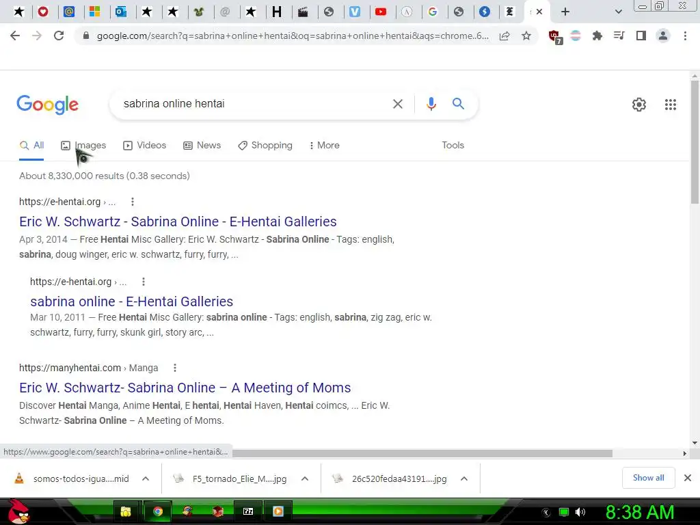Toggle the browser side panel
This screenshot has width=700, height=525.
(641, 36)
